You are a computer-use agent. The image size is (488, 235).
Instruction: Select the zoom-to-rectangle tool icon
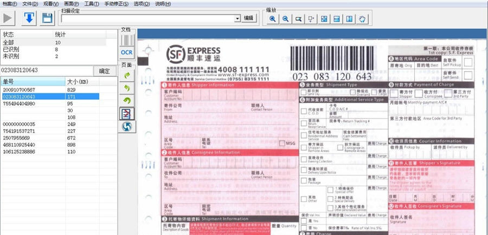click(298, 19)
